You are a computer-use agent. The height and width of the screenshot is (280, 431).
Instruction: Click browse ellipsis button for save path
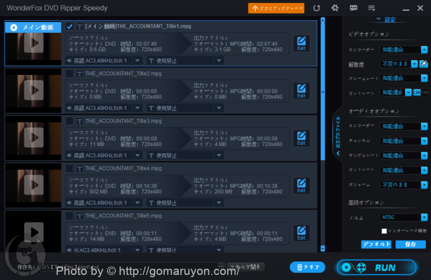(x=221, y=266)
